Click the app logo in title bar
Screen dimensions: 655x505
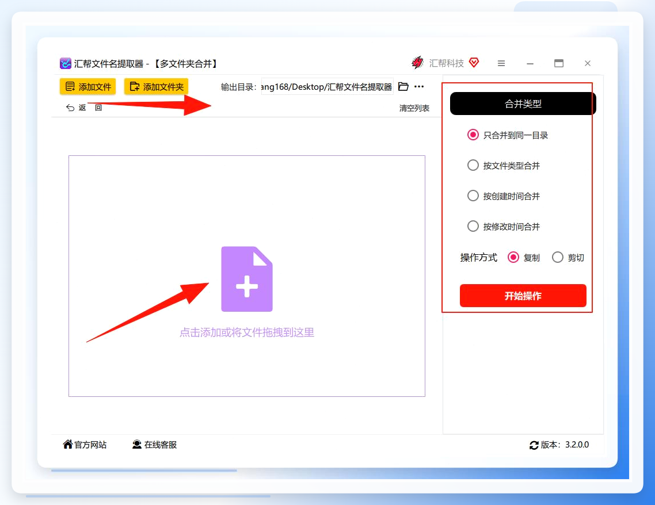point(66,63)
